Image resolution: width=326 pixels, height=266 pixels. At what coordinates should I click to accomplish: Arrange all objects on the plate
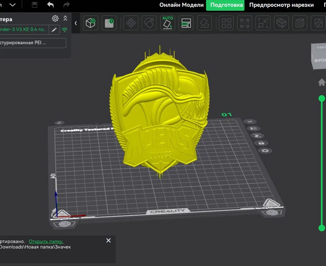(186, 23)
